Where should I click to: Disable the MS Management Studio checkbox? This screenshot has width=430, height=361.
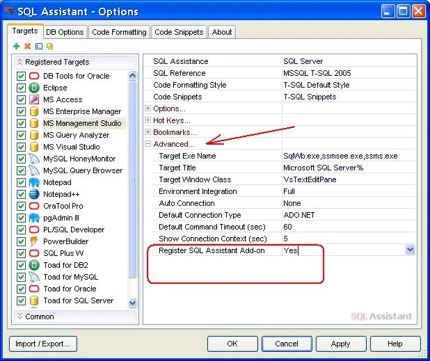(21, 123)
